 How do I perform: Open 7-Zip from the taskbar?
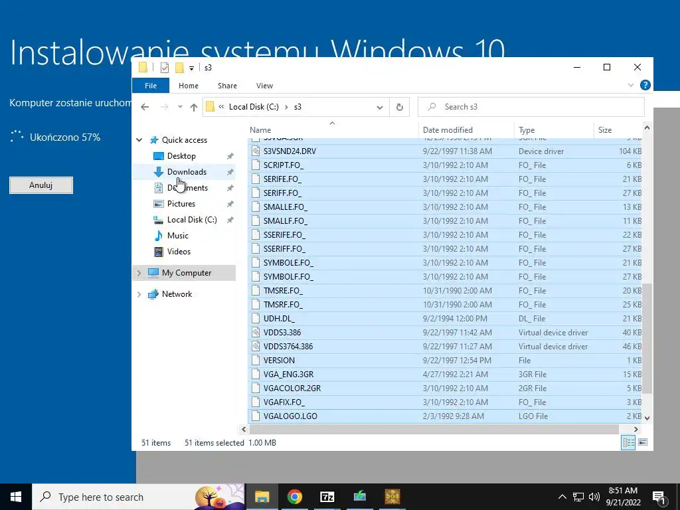click(x=327, y=497)
